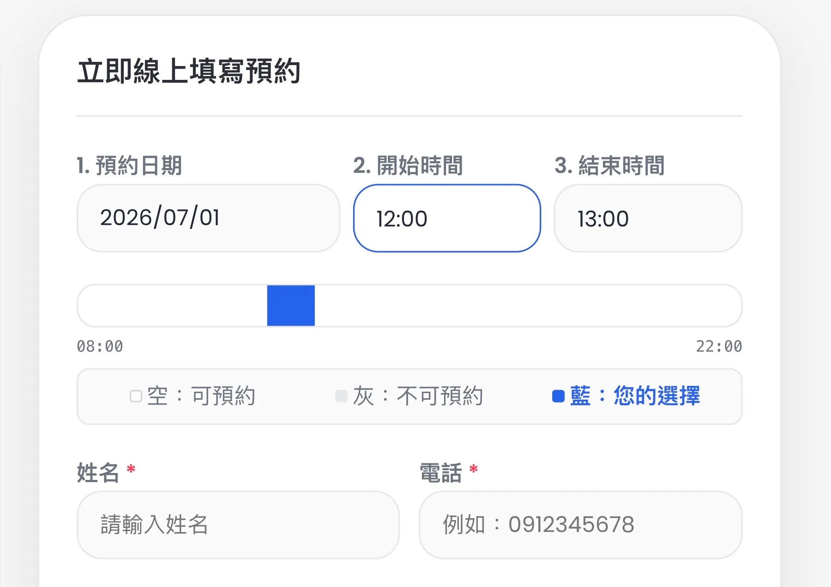Click the gray legend swatch beside 灰
The image size is (831, 587).
(x=341, y=396)
